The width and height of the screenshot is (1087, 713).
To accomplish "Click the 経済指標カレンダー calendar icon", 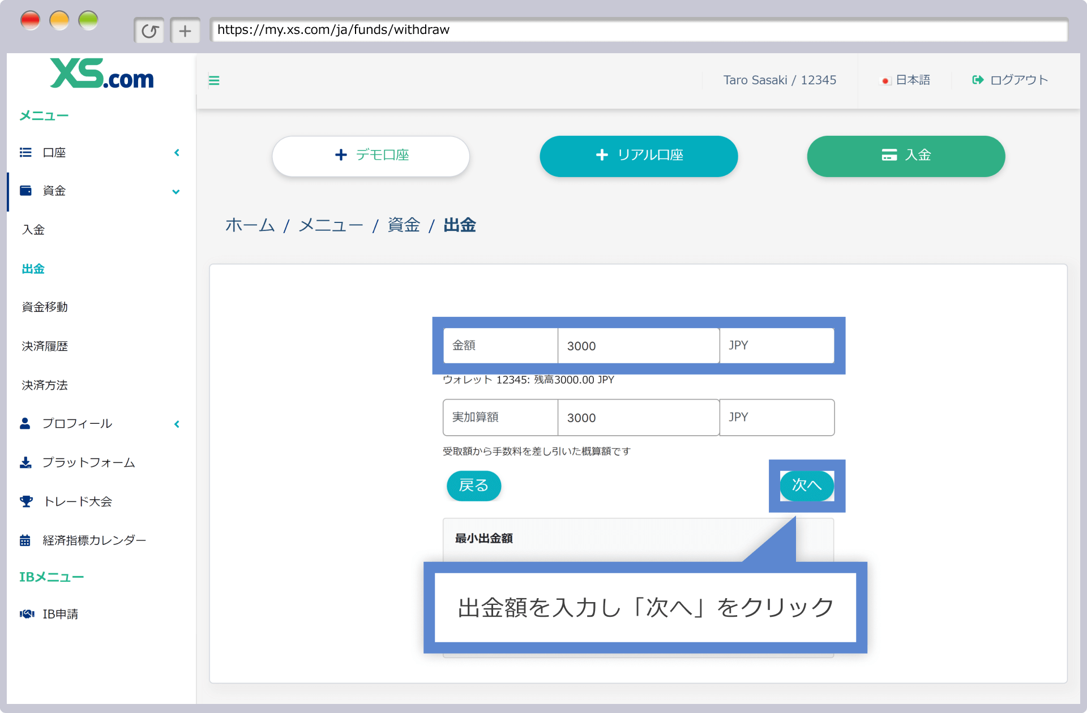I will click(25, 540).
